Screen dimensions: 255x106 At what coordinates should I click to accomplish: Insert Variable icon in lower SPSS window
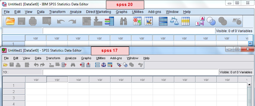coord(88,65)
